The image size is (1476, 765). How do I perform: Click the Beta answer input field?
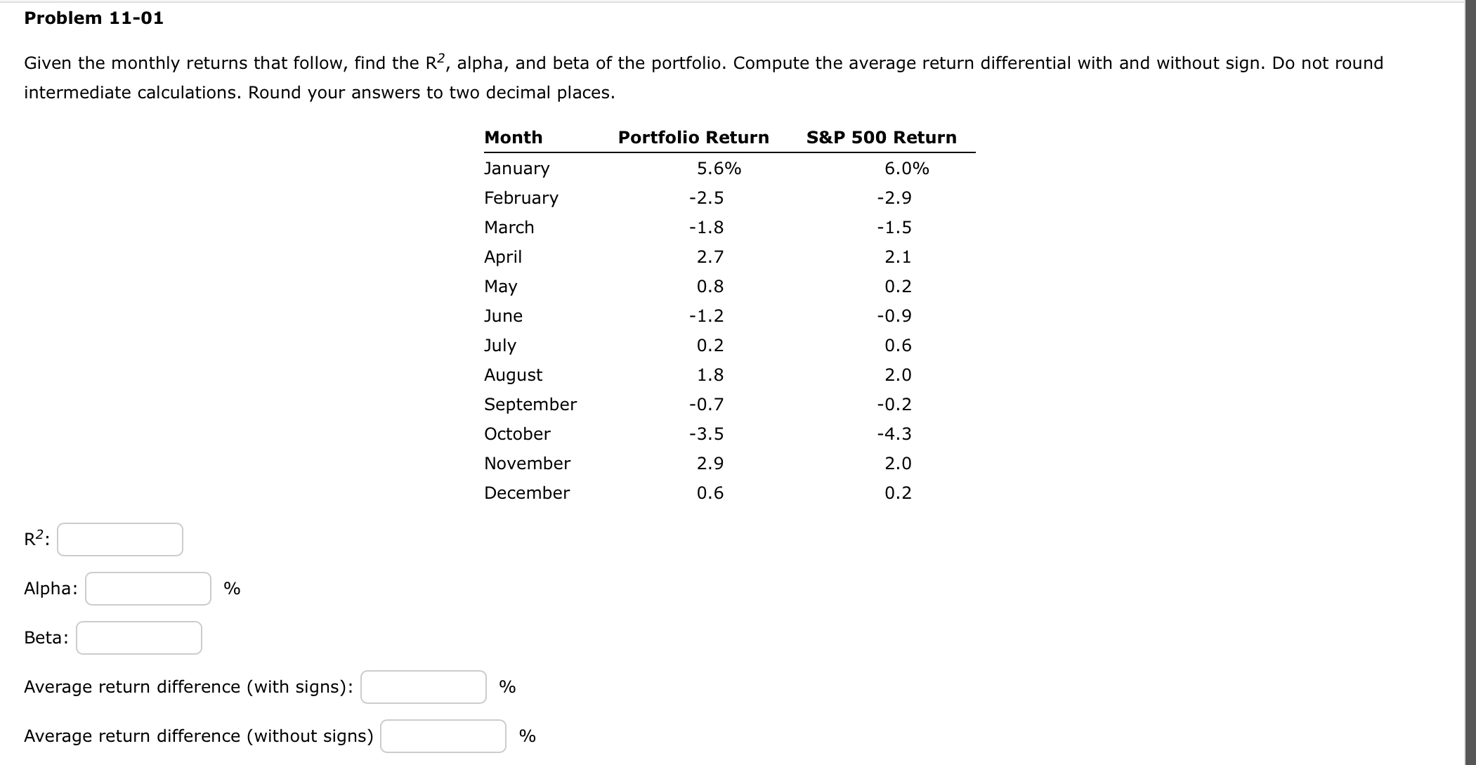coord(138,638)
